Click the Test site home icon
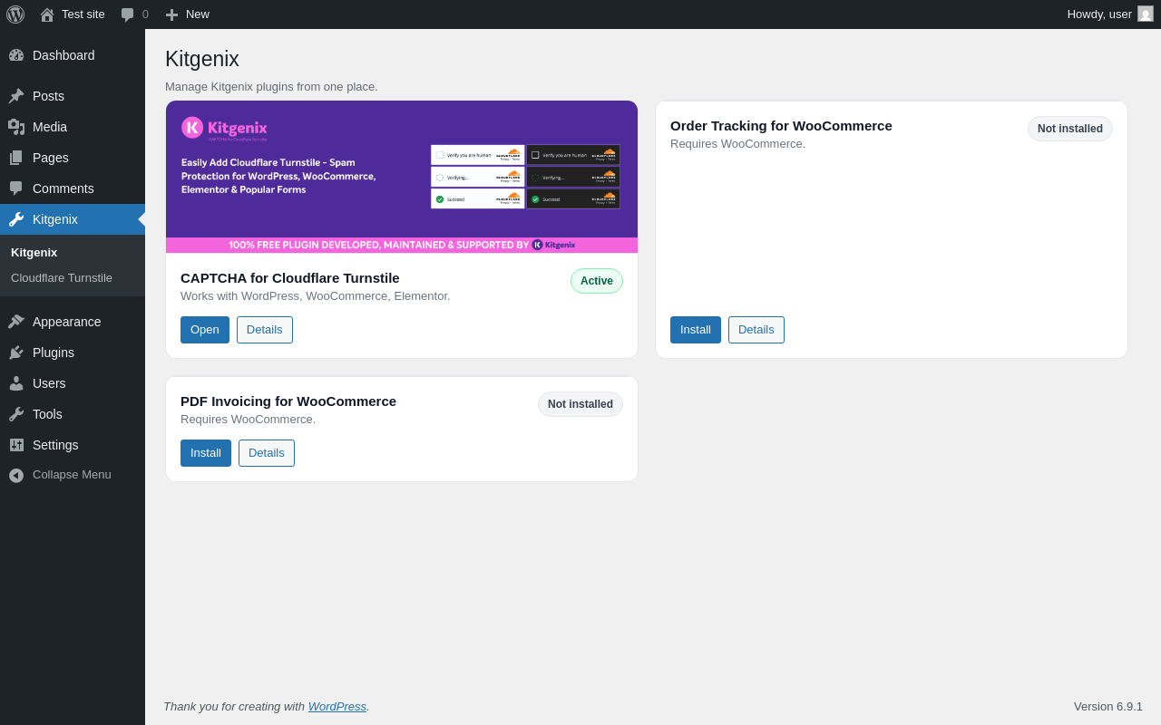 [47, 14]
